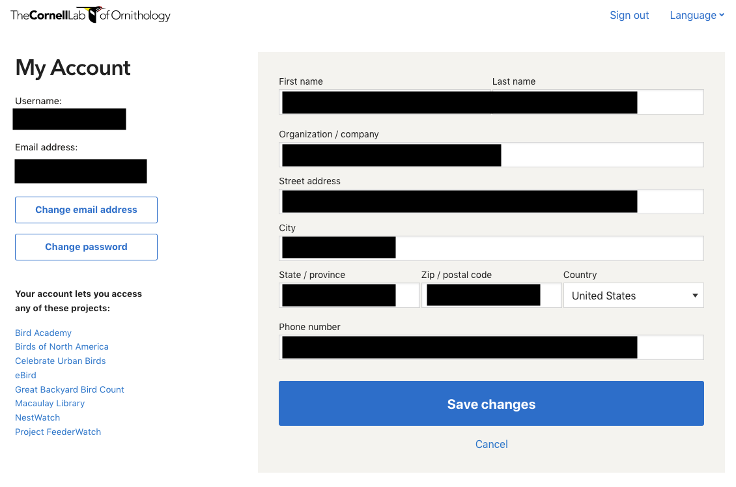
Task: Open the Project FeederWatch link
Action: 58,432
